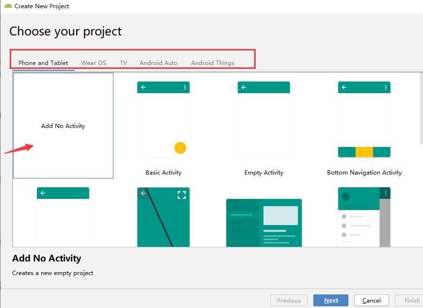The image size is (423, 308).
Task: Click back arrow in Empty Activity preview
Action: [x=244, y=87]
